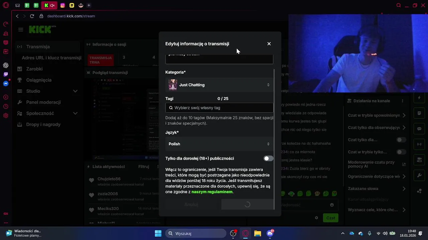Send message with the green Czat button
The height and width of the screenshot is (240, 428).
pyautogui.click(x=331, y=218)
